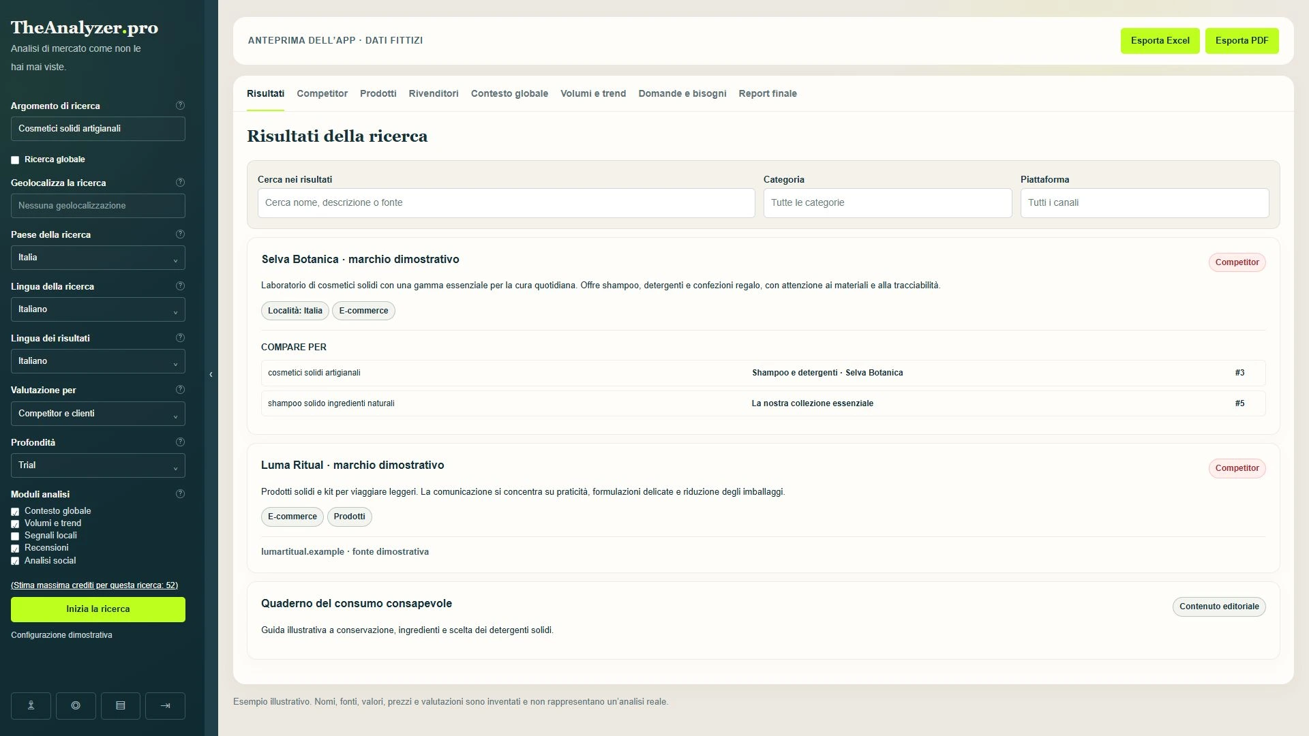
Task: Expand the Valutazione per dropdown
Action: [x=98, y=414]
